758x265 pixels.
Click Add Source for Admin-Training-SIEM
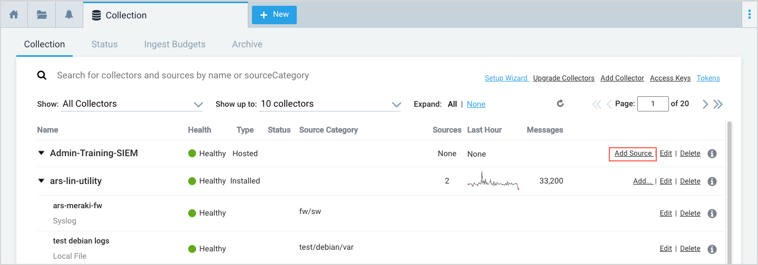pos(633,154)
